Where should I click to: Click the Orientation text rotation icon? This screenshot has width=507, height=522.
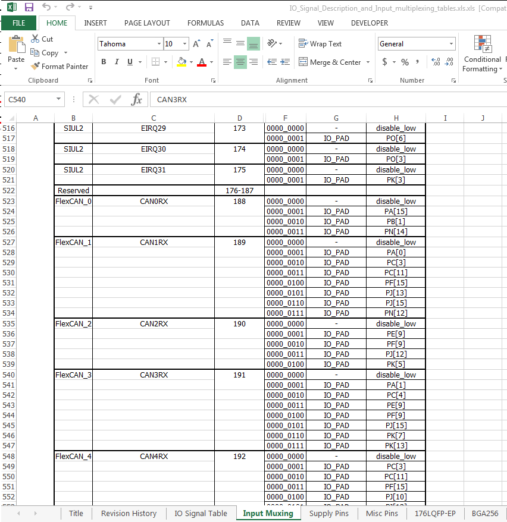pos(272,43)
